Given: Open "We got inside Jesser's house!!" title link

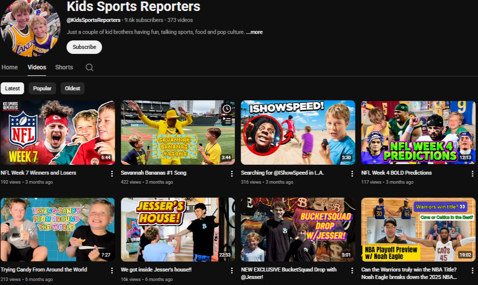Looking at the screenshot, I should [156, 270].
